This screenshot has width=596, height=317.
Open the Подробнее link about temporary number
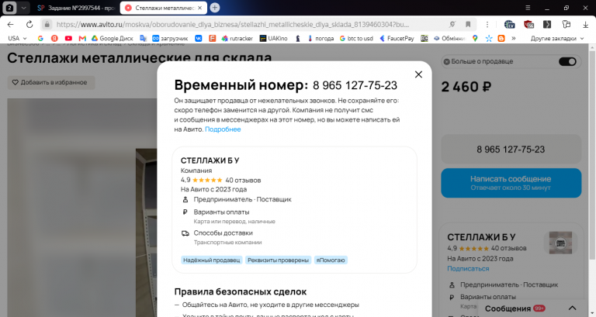pos(223,129)
